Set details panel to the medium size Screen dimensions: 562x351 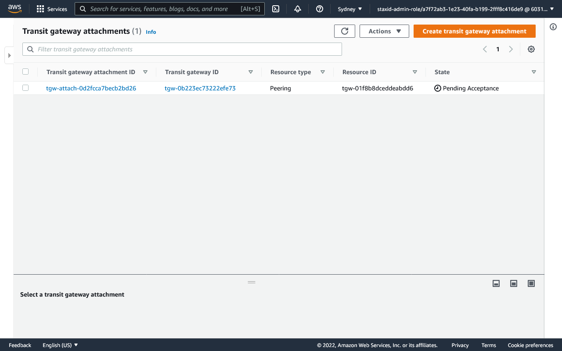point(514,283)
